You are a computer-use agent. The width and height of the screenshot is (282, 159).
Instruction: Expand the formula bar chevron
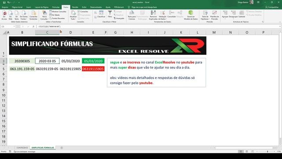280,26
